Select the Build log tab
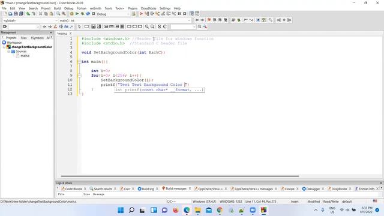Screen dimensions: 384x216 (x=146, y=189)
